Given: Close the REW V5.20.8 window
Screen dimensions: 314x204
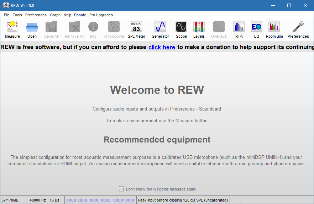Looking at the screenshot, I should tap(305, 5).
